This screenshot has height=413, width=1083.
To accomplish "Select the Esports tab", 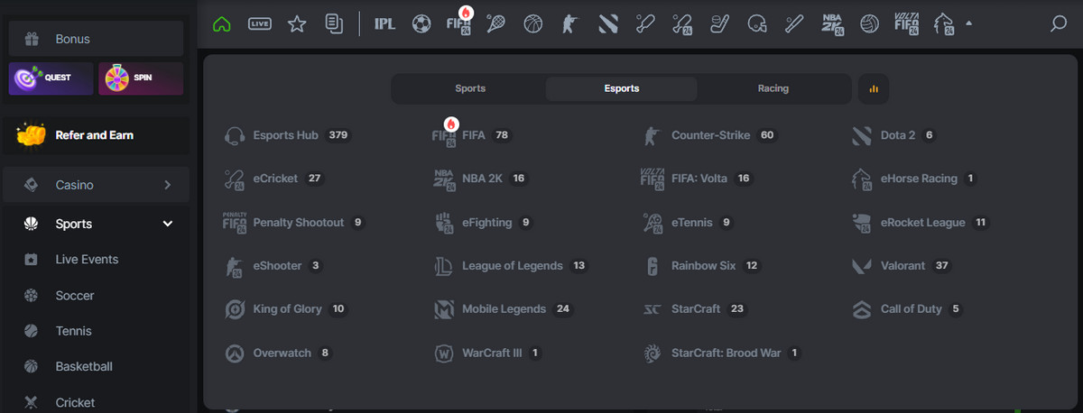I will 622,88.
